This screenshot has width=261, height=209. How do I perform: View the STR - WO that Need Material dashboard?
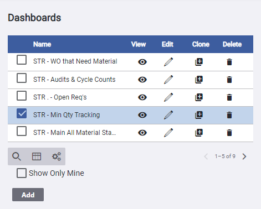coord(142,62)
